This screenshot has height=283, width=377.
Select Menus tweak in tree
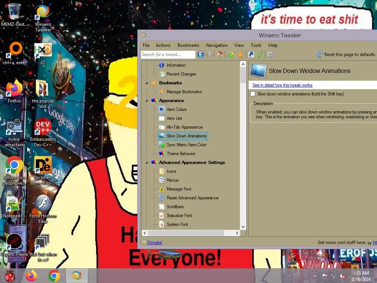[x=172, y=180]
